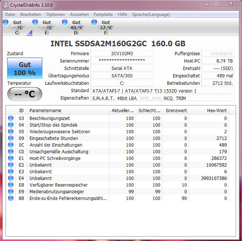Open the Datei menu
The image size is (242, 241).
10,14
